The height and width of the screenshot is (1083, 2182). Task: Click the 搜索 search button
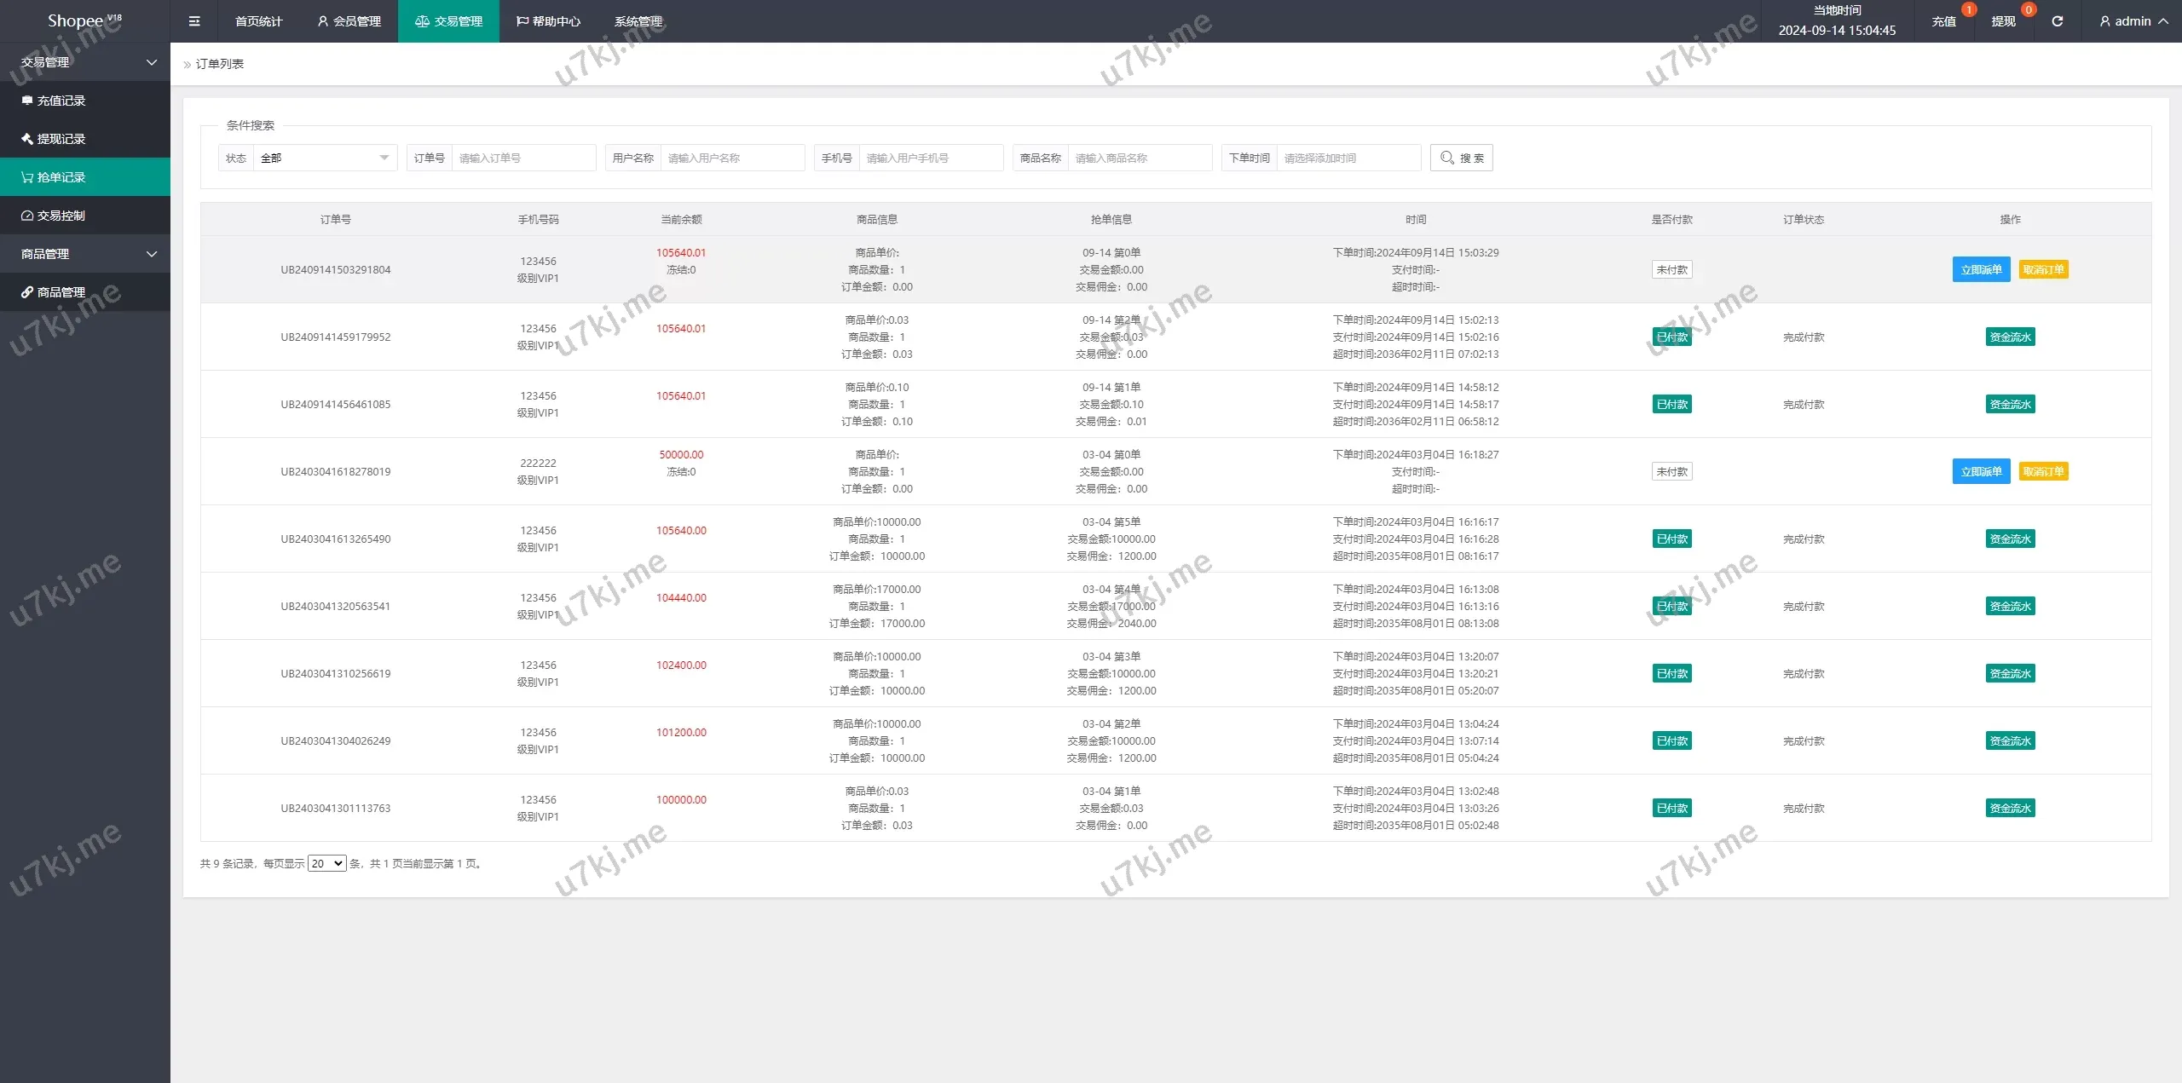pos(1461,158)
